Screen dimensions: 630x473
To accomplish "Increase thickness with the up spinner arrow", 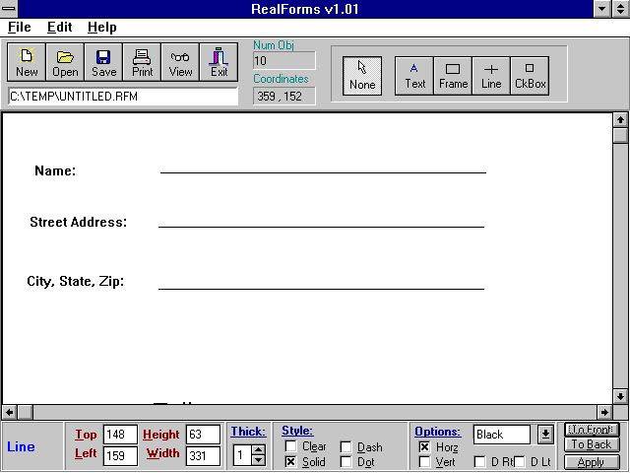I will tap(258, 450).
